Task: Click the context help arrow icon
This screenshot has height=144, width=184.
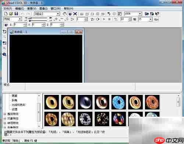Action: click(157, 14)
